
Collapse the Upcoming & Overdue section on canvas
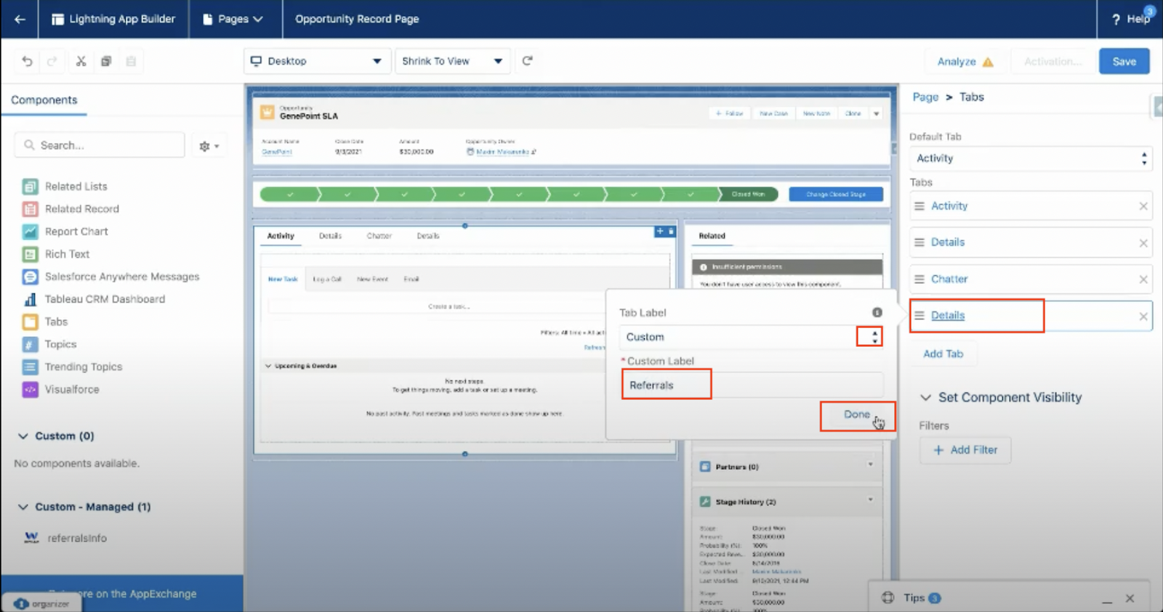pos(268,366)
